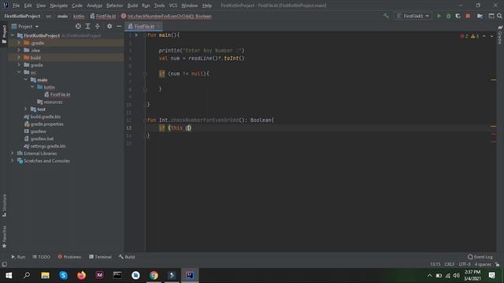Screen dimensions: 504x283
Task: Start debugging with the bug icon
Action: (448, 16)
